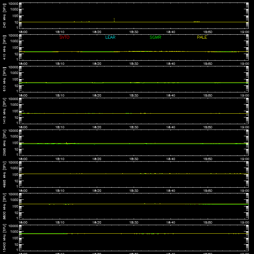The image size is (254, 254).
Task: Click the 1000 y-axis label of 410 MHz panel
Action: [14, 41]
